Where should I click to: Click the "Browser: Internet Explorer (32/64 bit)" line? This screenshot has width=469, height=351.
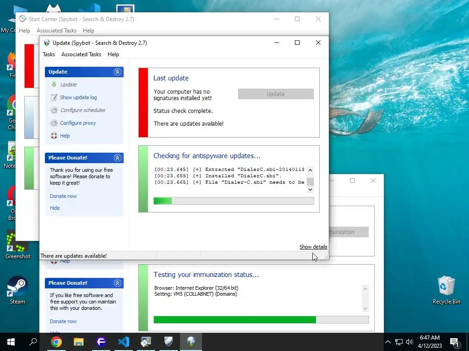196,288
